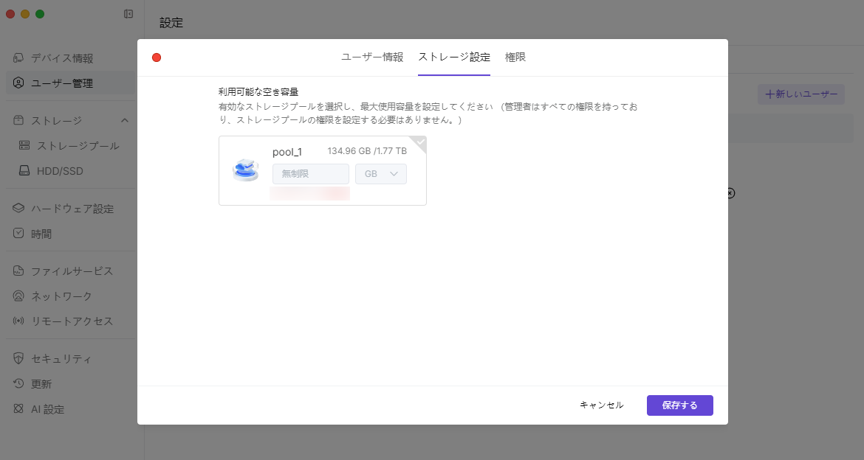The width and height of the screenshot is (864, 460).
Task: Open Hardware Settings (ハードウェア設定) icon
Action: point(18,209)
